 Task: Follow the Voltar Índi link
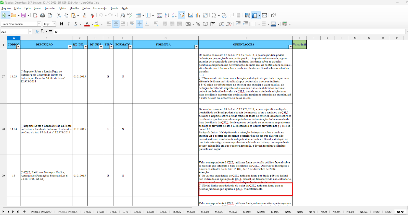[x=299, y=44]
